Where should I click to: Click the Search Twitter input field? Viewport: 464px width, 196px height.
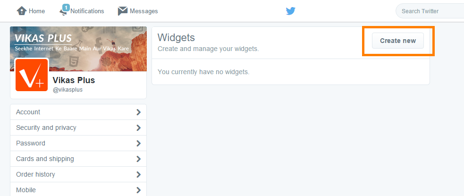[x=430, y=11]
